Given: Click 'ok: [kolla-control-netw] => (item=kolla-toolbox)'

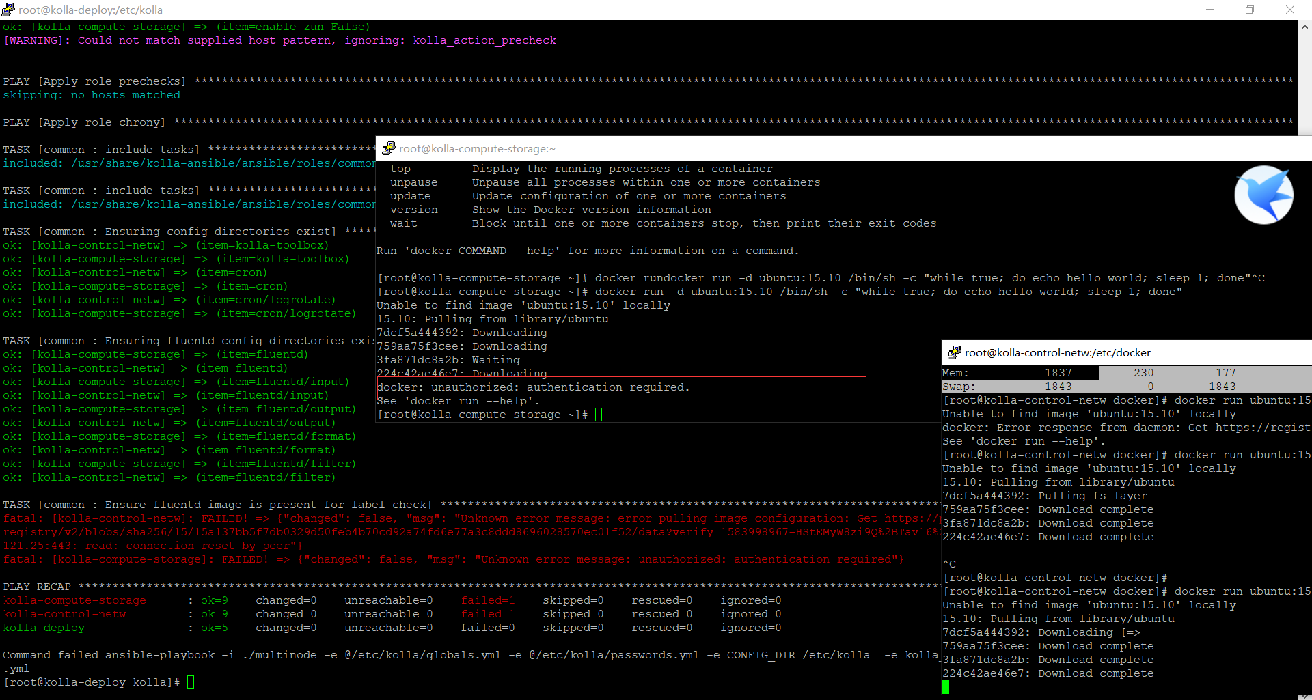Looking at the screenshot, I should (x=166, y=245).
